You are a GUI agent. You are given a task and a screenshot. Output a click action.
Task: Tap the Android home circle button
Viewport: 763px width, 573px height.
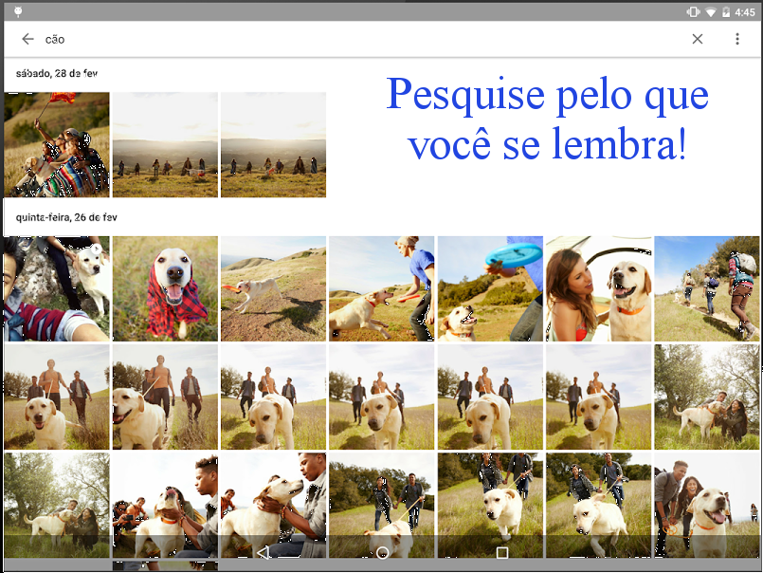tap(383, 552)
